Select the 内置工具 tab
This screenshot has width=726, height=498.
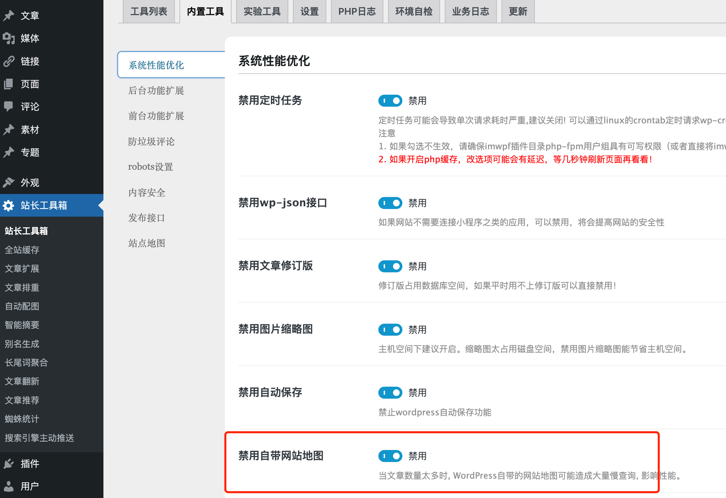206,12
